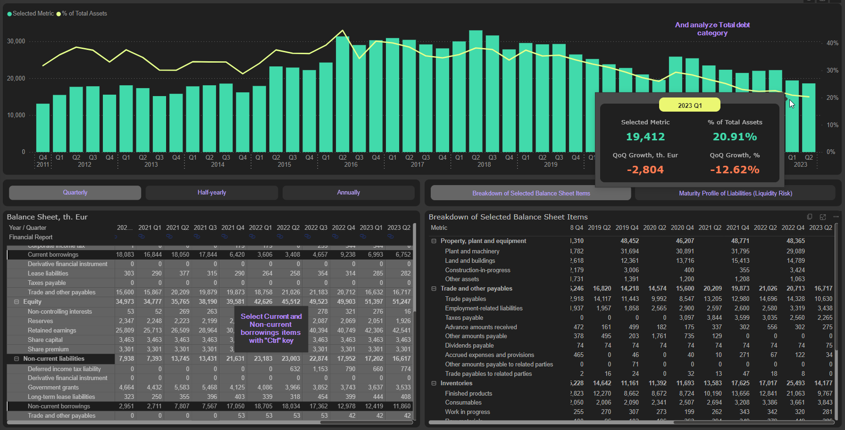Image resolution: width=845 pixels, height=430 pixels.
Task: Collapse Property, plant and equipment group
Action: 434,241
